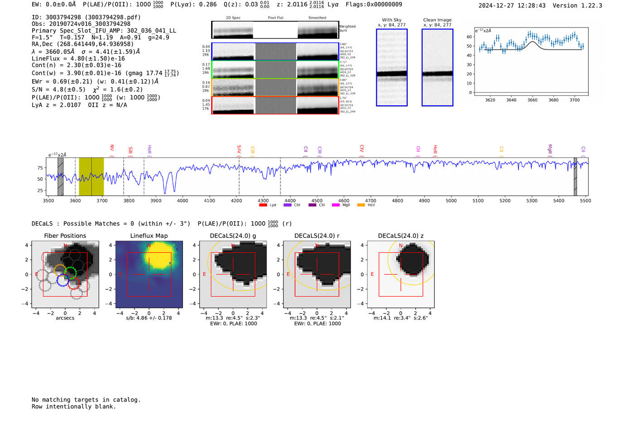Click the blue-bordered fiber 2D spectrum row

coord(275,52)
